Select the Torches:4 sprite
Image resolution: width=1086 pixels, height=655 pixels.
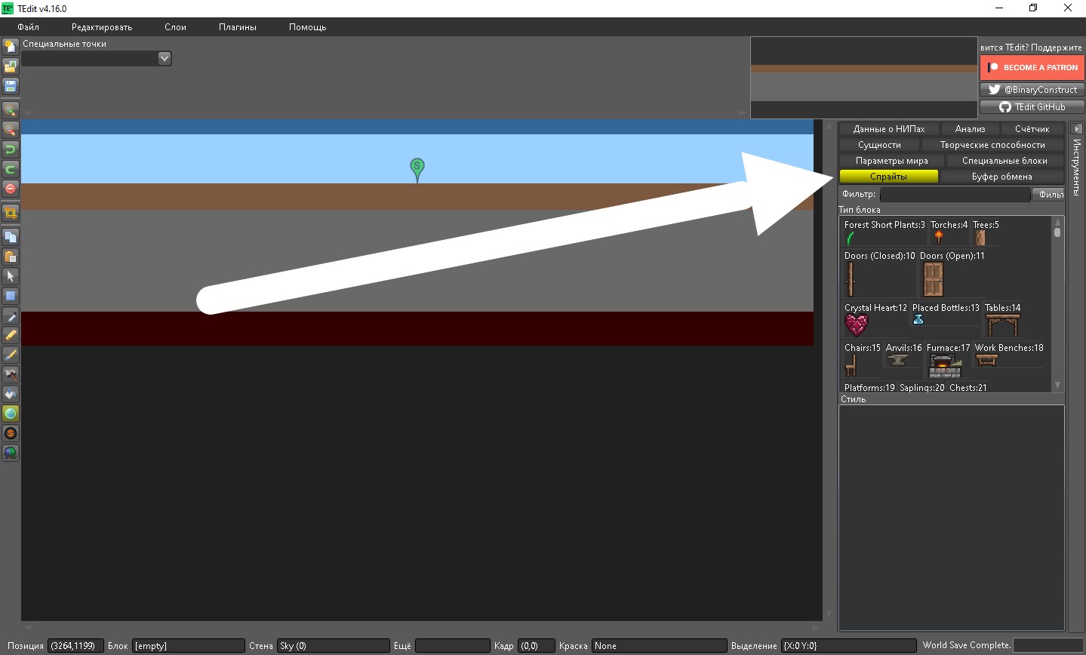(x=949, y=233)
